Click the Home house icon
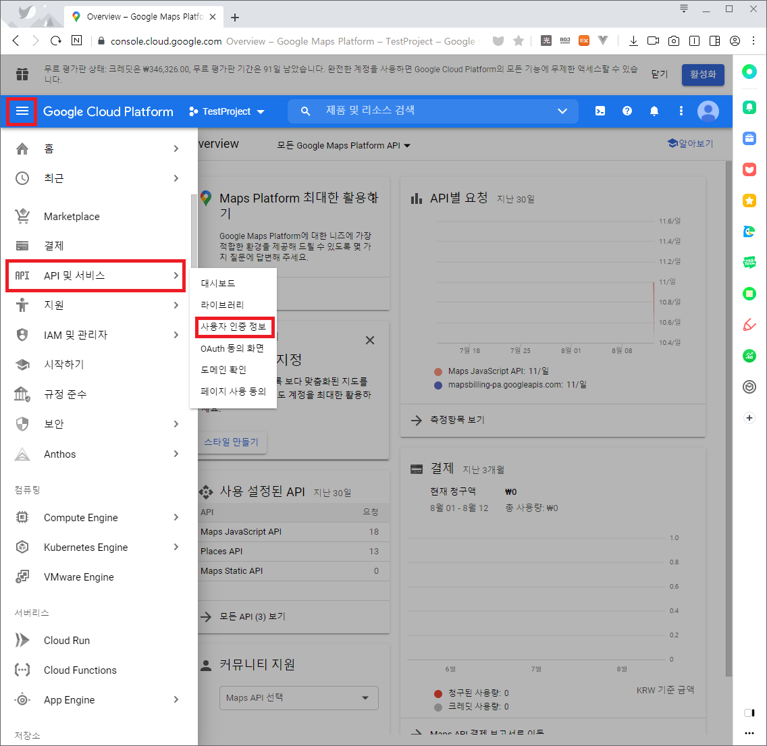The width and height of the screenshot is (767, 746). click(x=22, y=149)
